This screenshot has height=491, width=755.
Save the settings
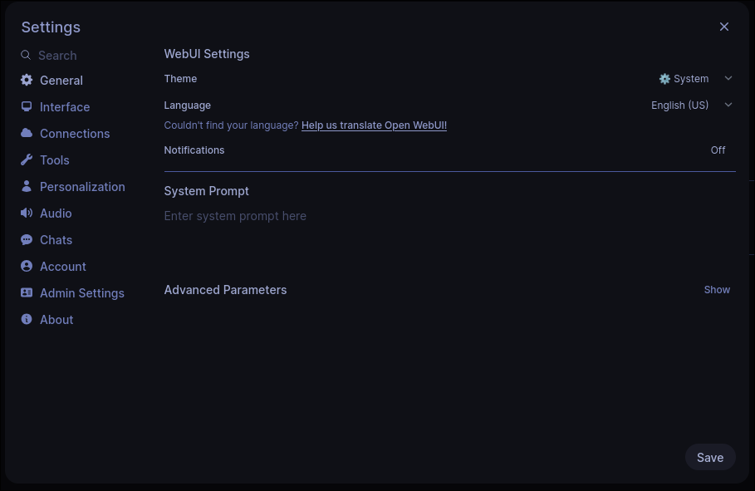710,457
